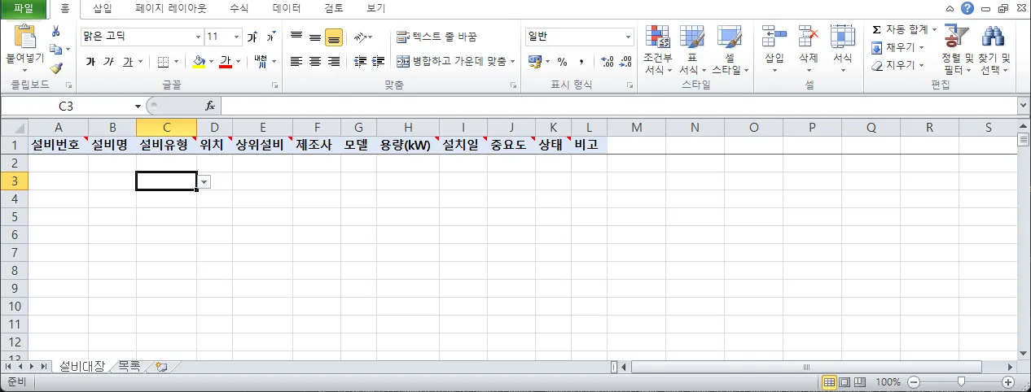Click into the formula bar input
This screenshot has width=1031, height=392.
(x=619, y=106)
